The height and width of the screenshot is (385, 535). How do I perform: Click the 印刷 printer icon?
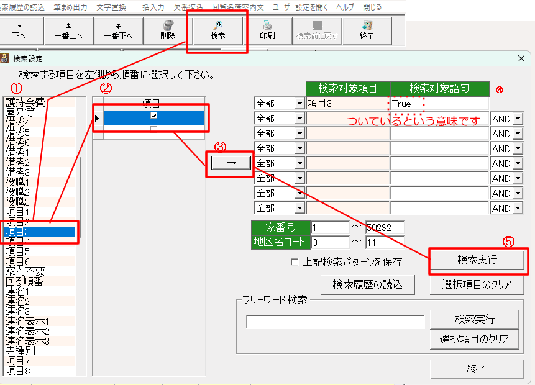pyautogui.click(x=267, y=26)
